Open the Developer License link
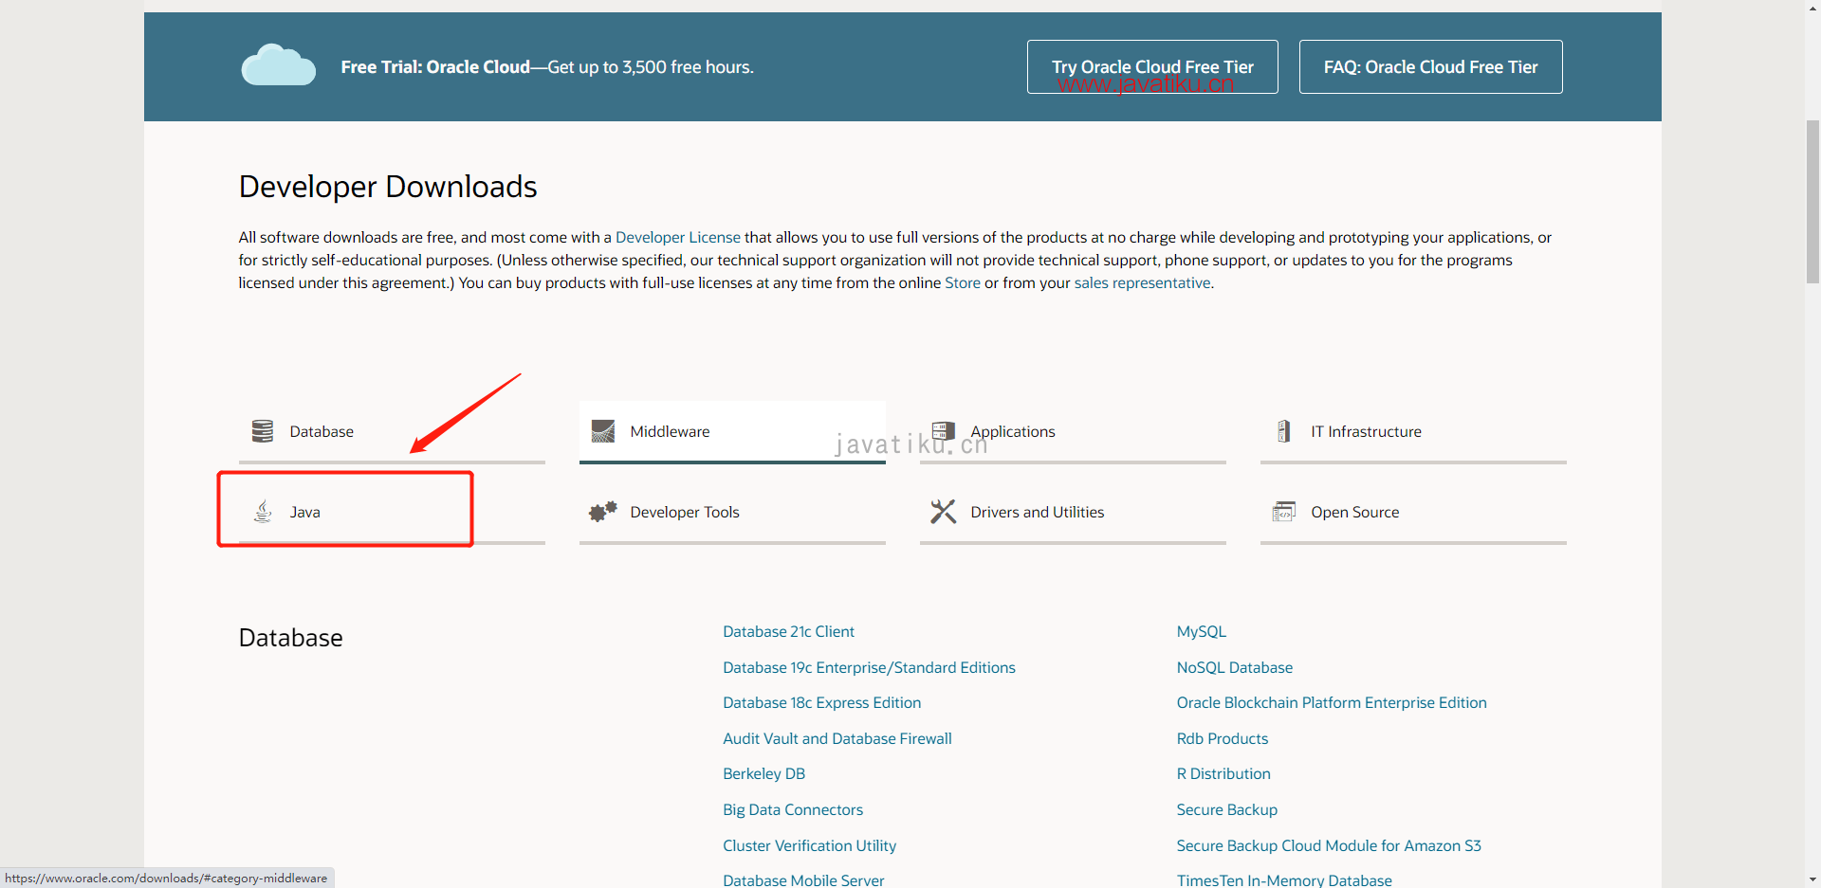 [677, 237]
